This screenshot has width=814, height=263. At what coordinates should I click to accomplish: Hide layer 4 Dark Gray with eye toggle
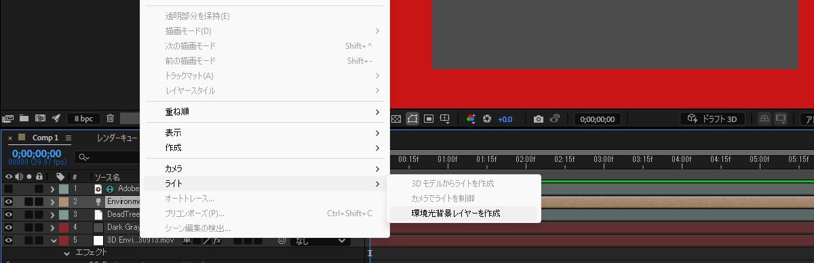tap(8, 227)
